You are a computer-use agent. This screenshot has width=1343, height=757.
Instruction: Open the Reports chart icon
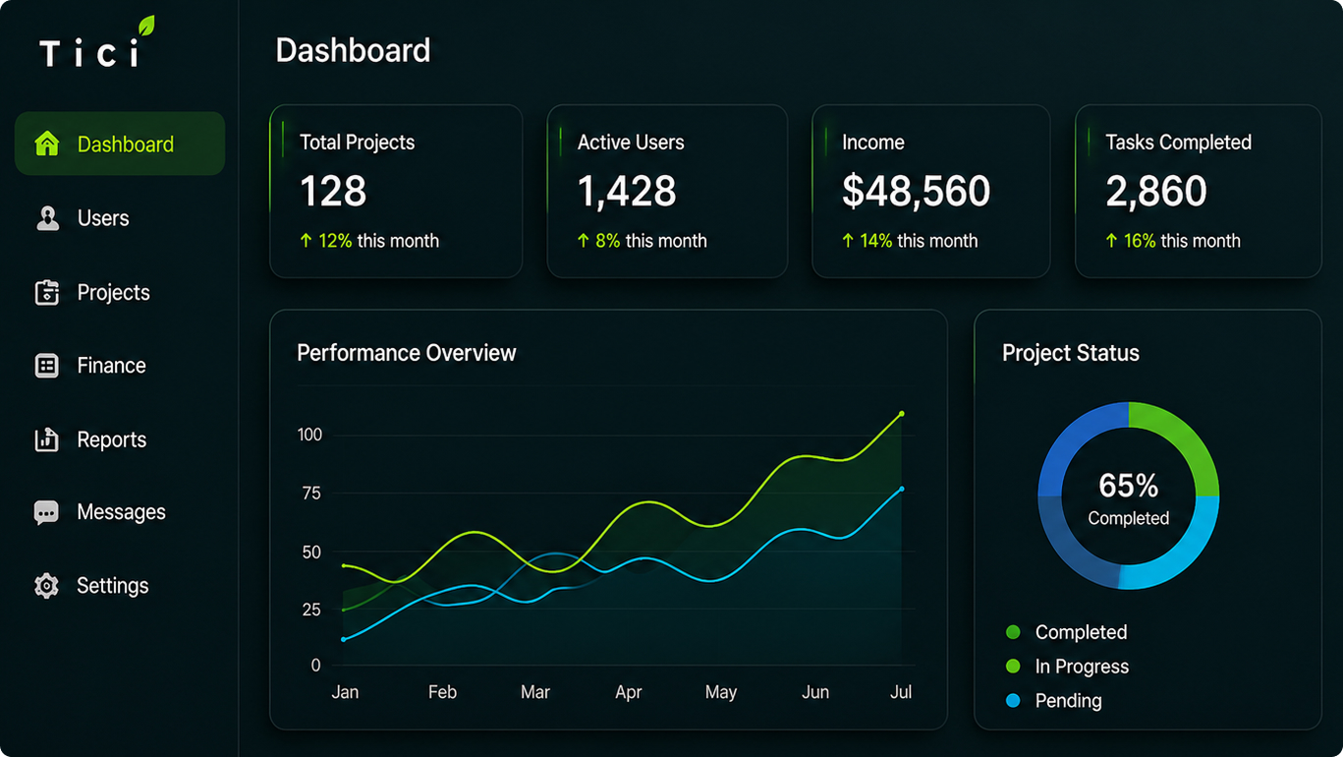(x=46, y=439)
